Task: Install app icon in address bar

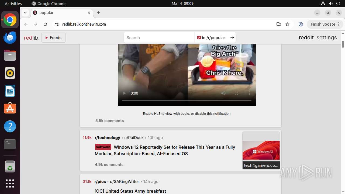Action: tap(279, 24)
